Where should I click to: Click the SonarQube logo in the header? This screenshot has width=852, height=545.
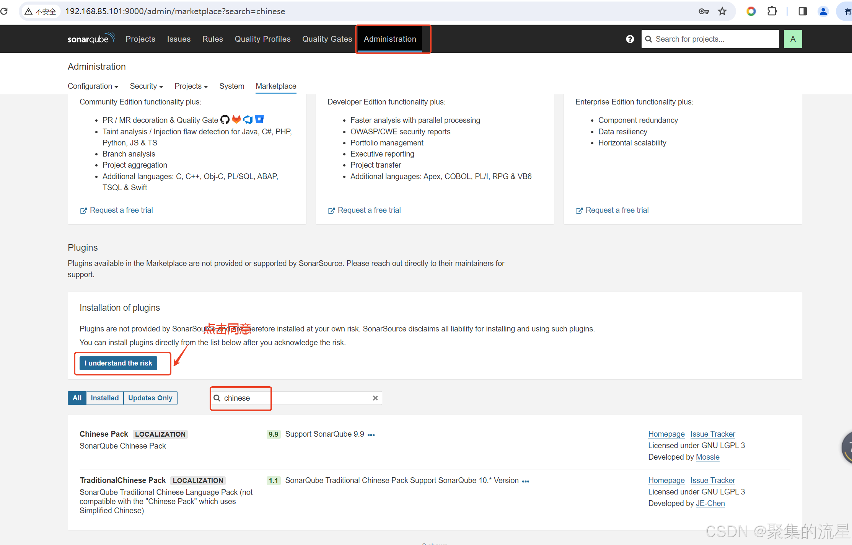coord(91,38)
